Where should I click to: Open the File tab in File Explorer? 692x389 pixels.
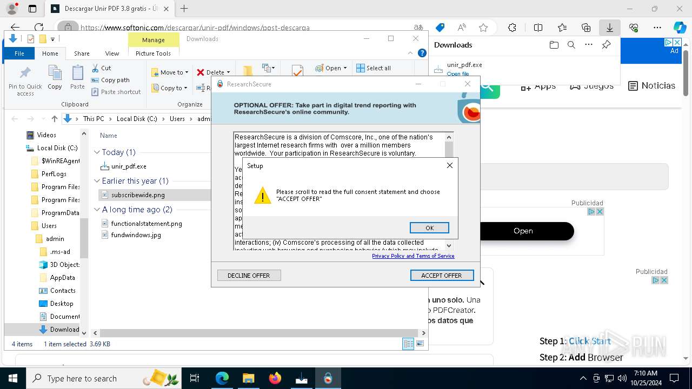pyautogui.click(x=19, y=53)
